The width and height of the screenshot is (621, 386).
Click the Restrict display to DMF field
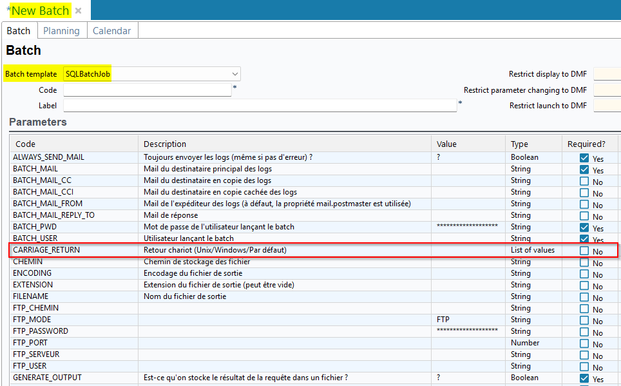click(x=606, y=74)
